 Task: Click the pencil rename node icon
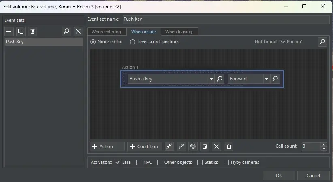pos(181,146)
